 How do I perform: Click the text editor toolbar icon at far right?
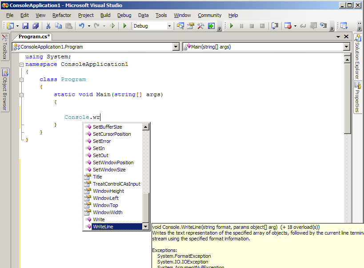click(x=344, y=26)
